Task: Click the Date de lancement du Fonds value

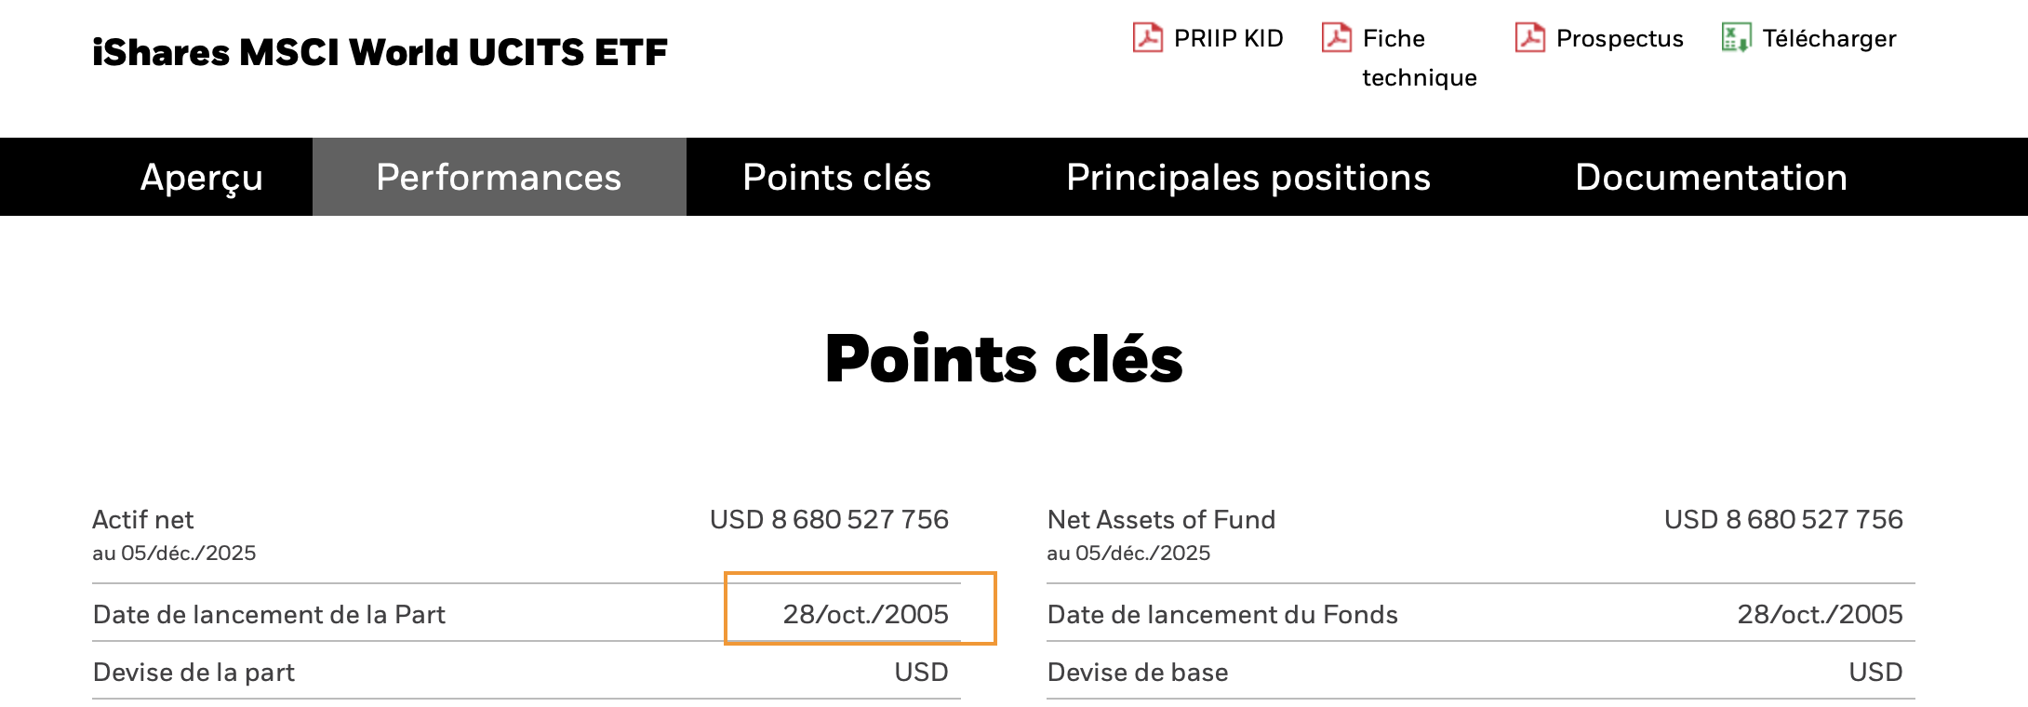Action: pyautogui.click(x=1820, y=614)
